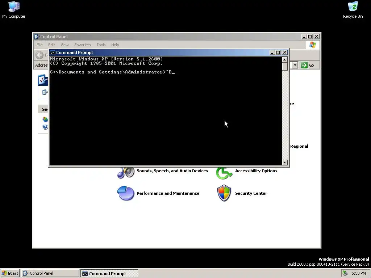Open the File menu in Control Panel
Viewport: 371px width, 278px height.
pos(39,45)
